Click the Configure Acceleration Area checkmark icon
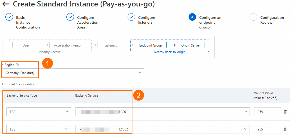292x138 pixels. (70, 17)
